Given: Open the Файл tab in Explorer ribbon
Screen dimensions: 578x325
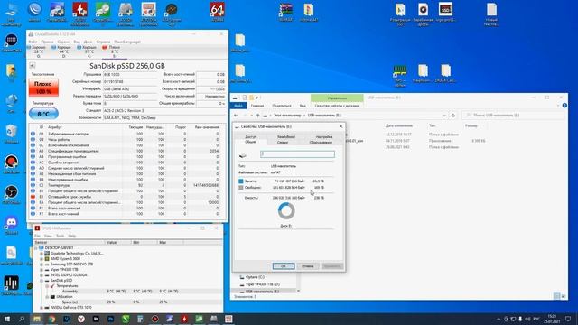Looking at the screenshot, I should coord(238,106).
